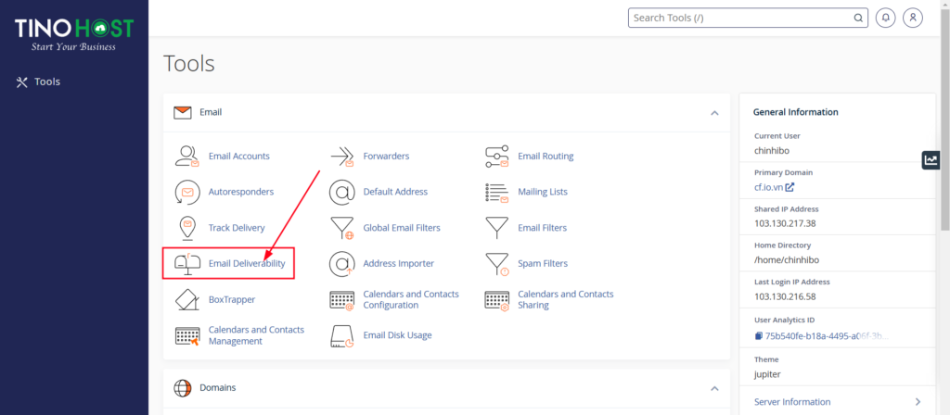Click the Email Routing icon
950x415 pixels.
497,156
